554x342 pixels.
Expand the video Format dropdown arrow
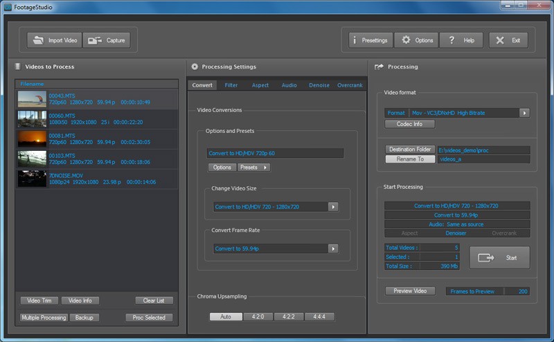click(x=525, y=113)
